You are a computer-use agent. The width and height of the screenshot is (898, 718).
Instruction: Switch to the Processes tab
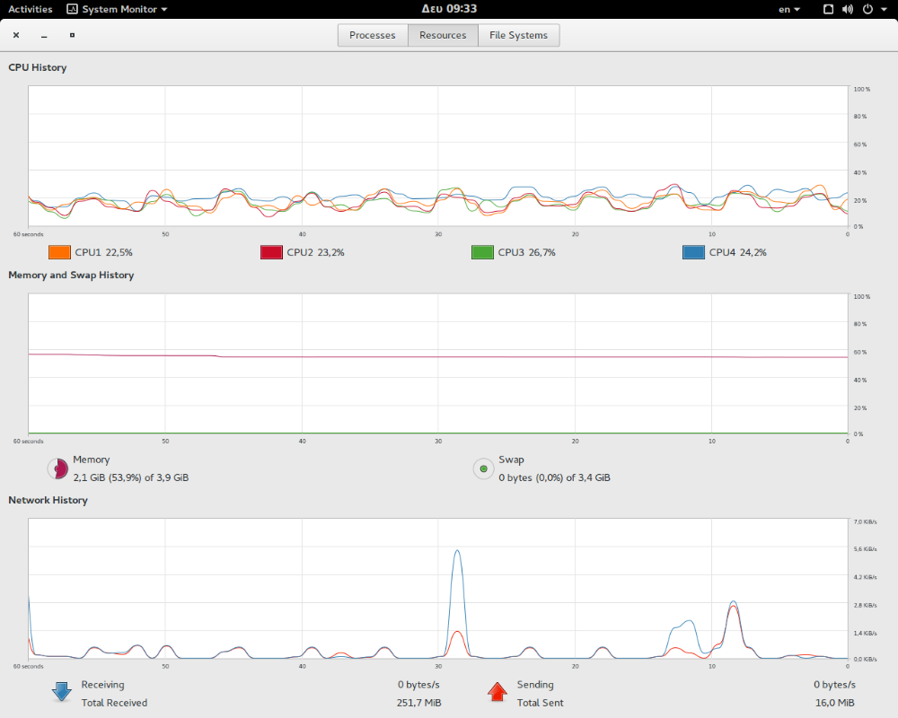click(373, 35)
